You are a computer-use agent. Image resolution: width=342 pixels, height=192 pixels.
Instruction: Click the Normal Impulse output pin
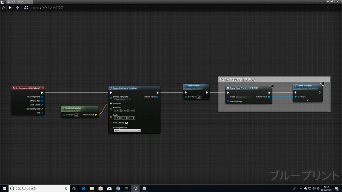42,109
